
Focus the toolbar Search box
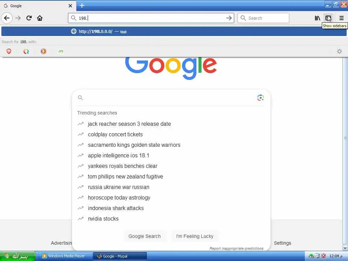263,18
